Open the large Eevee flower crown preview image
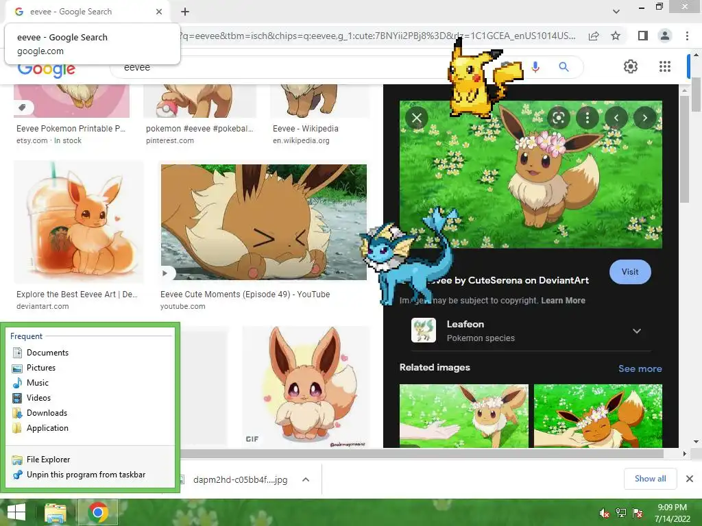The width and height of the screenshot is (702, 526). pos(531,175)
